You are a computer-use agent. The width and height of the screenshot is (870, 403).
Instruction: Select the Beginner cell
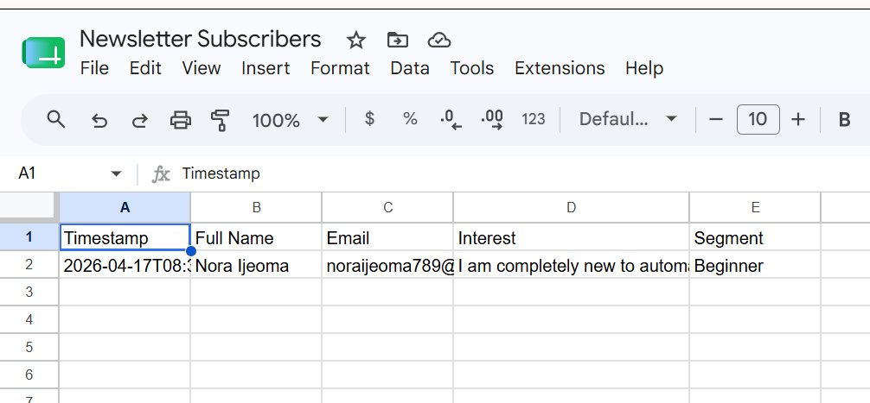click(755, 265)
